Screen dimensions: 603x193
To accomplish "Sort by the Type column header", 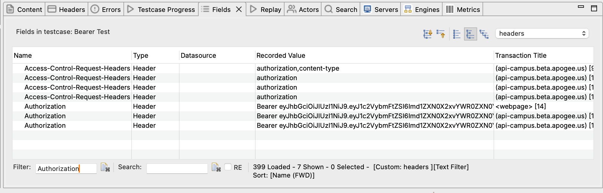I will (155, 55).
